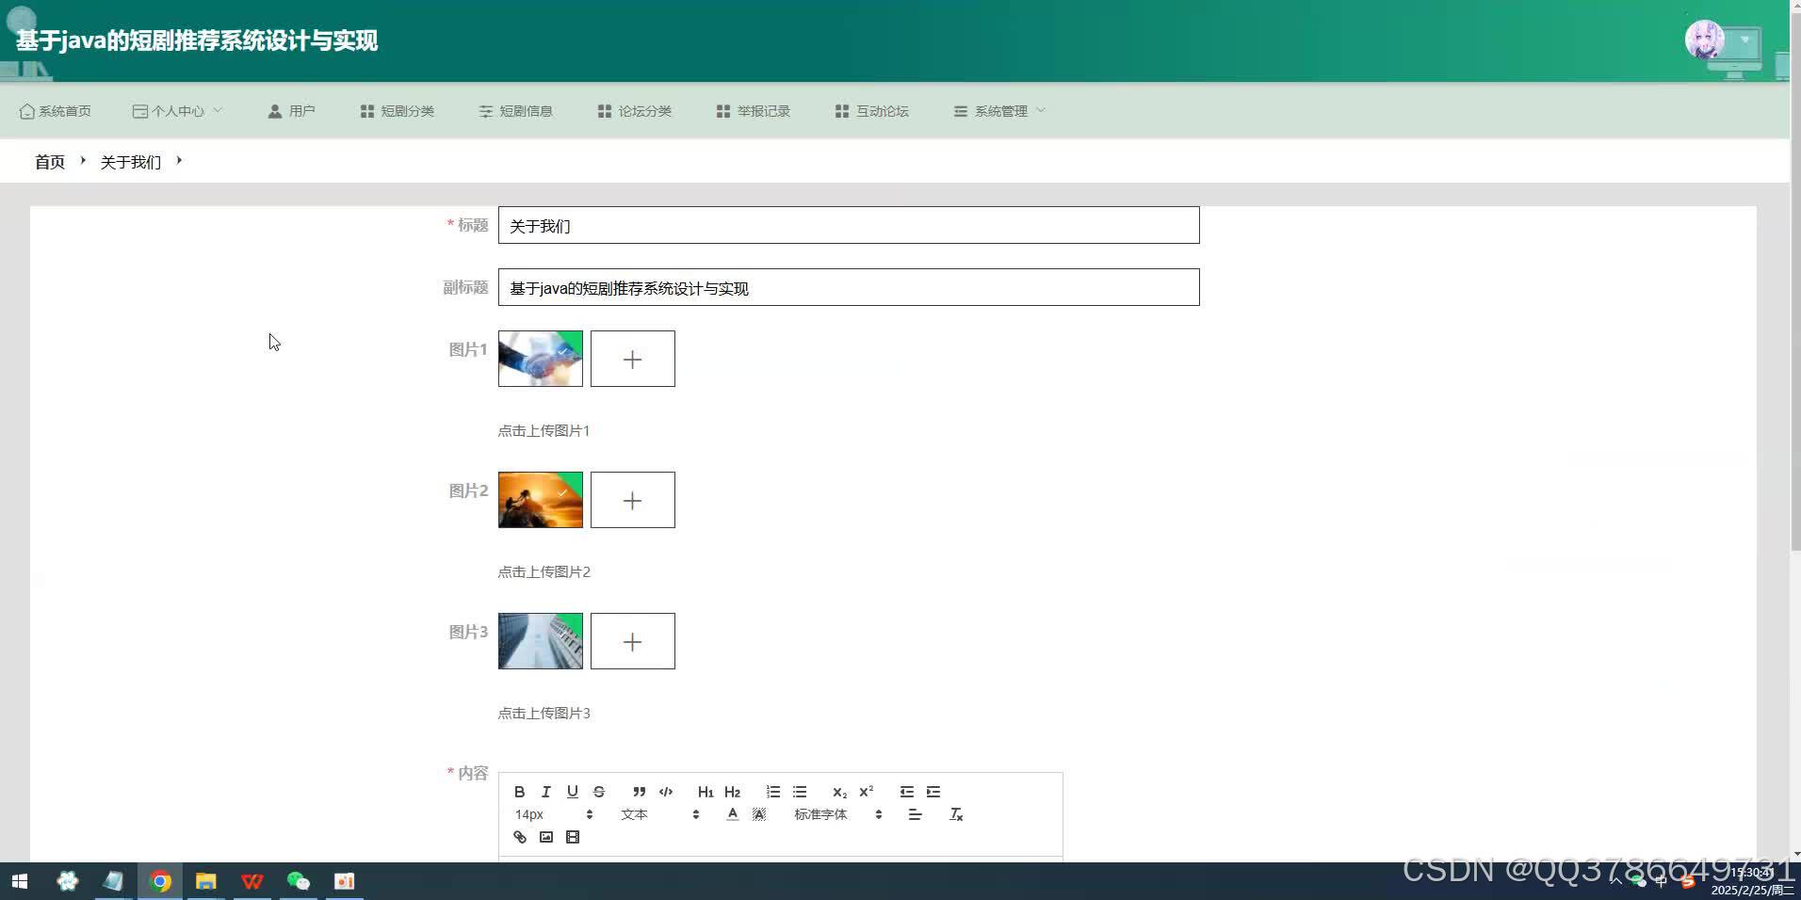Image resolution: width=1801 pixels, height=900 pixels.
Task: Go to 首页 in the breadcrumb
Action: 50,162
